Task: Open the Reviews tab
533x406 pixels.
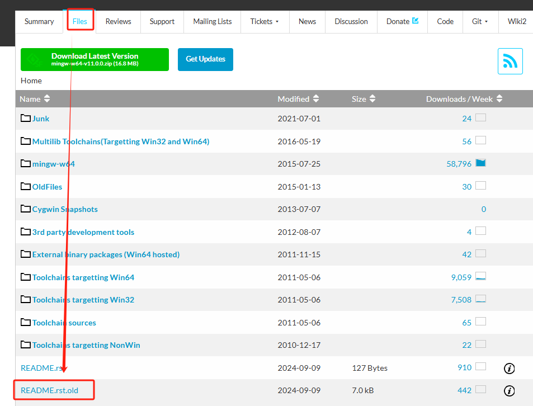Action: [118, 21]
